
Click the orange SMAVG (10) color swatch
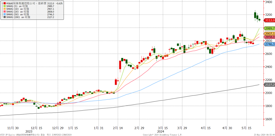click(5, 9)
